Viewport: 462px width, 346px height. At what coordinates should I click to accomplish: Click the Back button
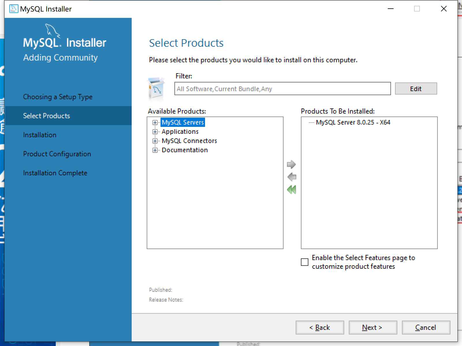(320, 328)
